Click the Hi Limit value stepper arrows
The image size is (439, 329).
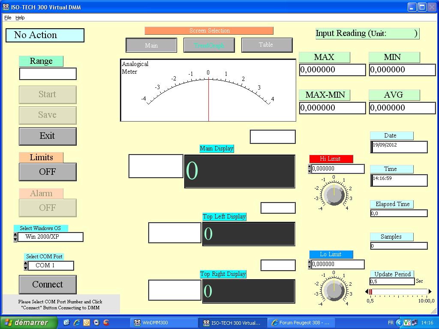(310, 169)
